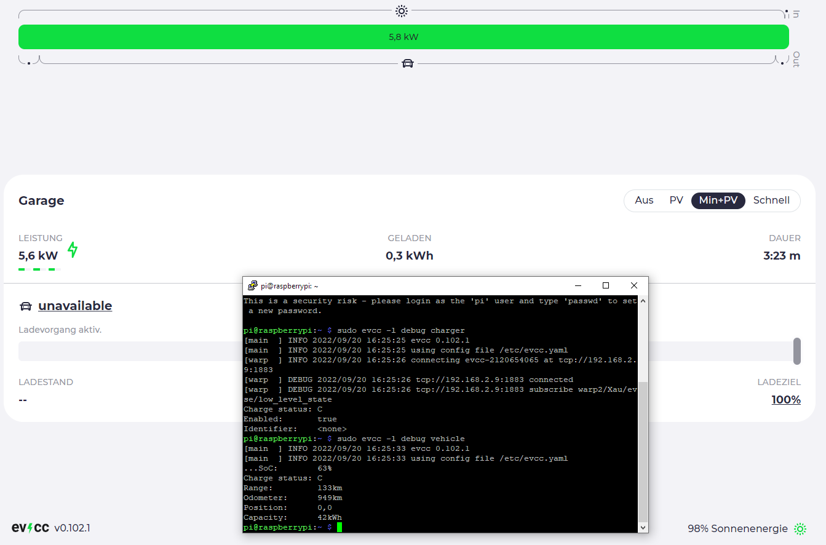This screenshot has height=545, width=826.
Task: Click the car icon on the consumption bar
Action: [x=408, y=63]
